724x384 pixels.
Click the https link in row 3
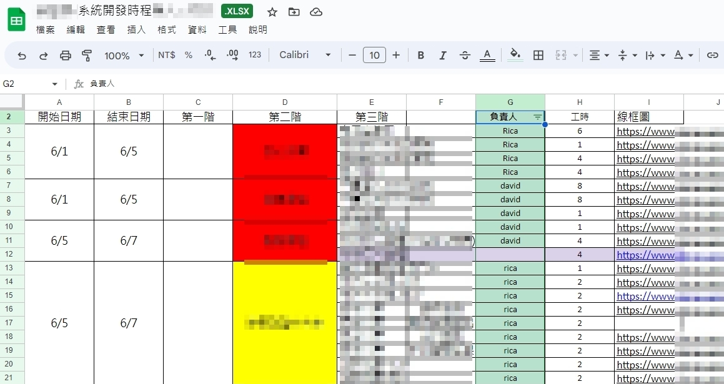pos(645,132)
